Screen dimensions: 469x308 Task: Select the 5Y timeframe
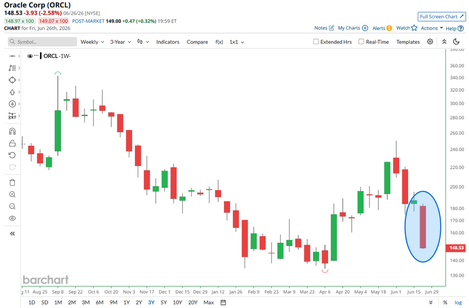[x=163, y=302]
